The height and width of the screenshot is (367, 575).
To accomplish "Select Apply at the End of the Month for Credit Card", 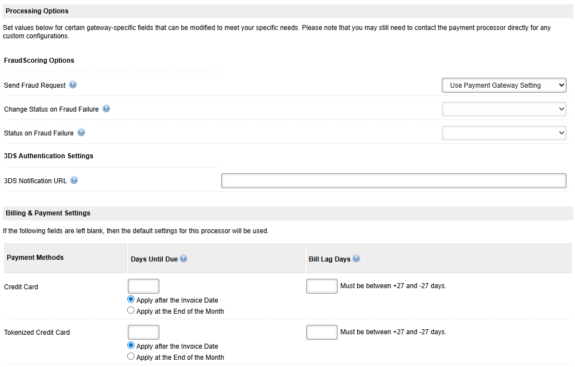I will (131, 310).
